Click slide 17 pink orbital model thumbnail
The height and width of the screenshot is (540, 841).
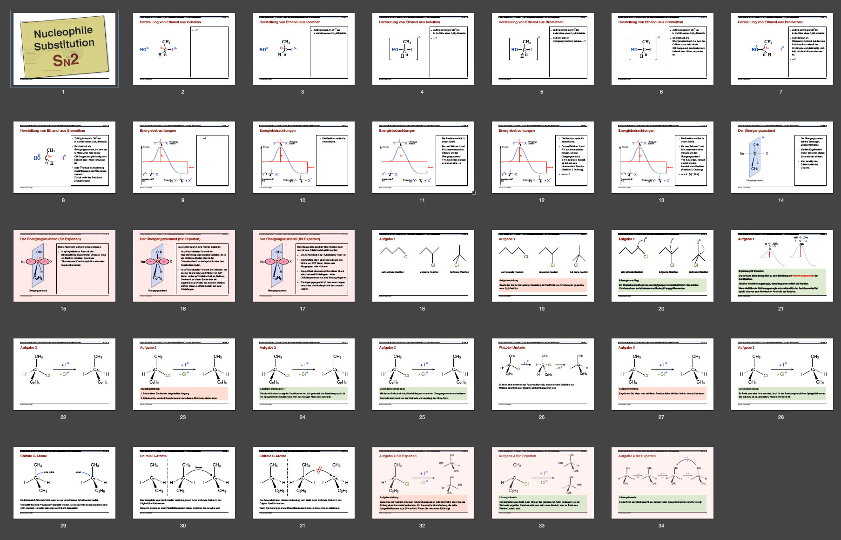pyautogui.click(x=303, y=266)
